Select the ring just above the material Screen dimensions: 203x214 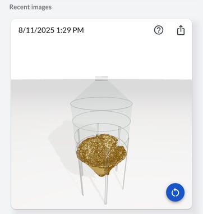tap(101, 132)
